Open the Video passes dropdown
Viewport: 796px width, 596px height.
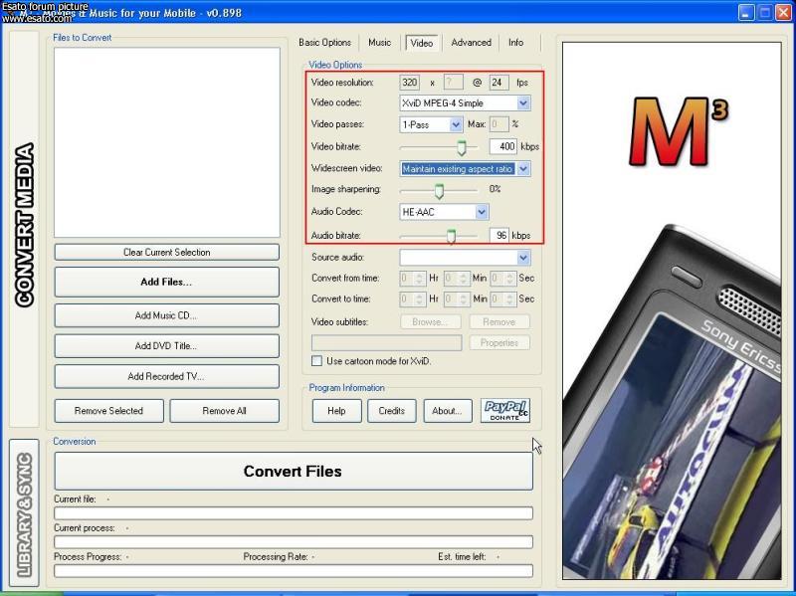coord(456,124)
